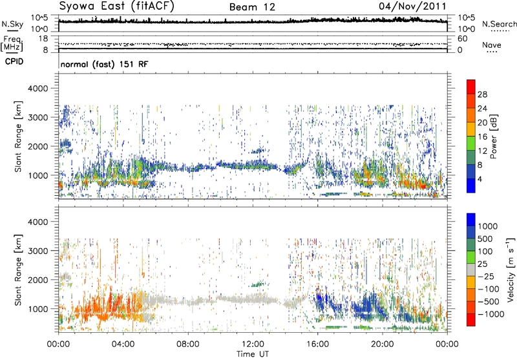Screen dimensions: 517x358
Task: Click the gray ground scatter band near 11:00 UT
Action: (x=248, y=300)
